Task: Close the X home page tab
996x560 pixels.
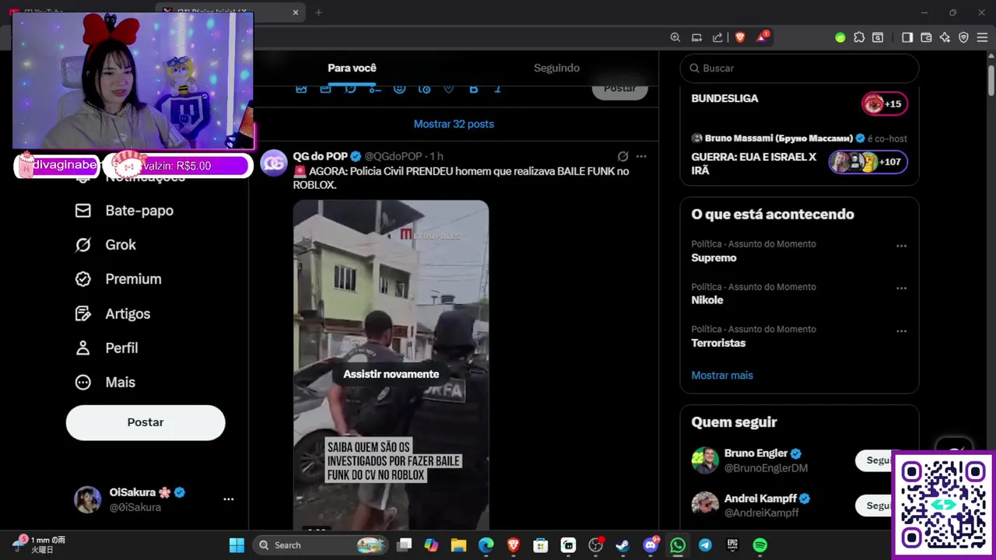Action: (x=296, y=12)
